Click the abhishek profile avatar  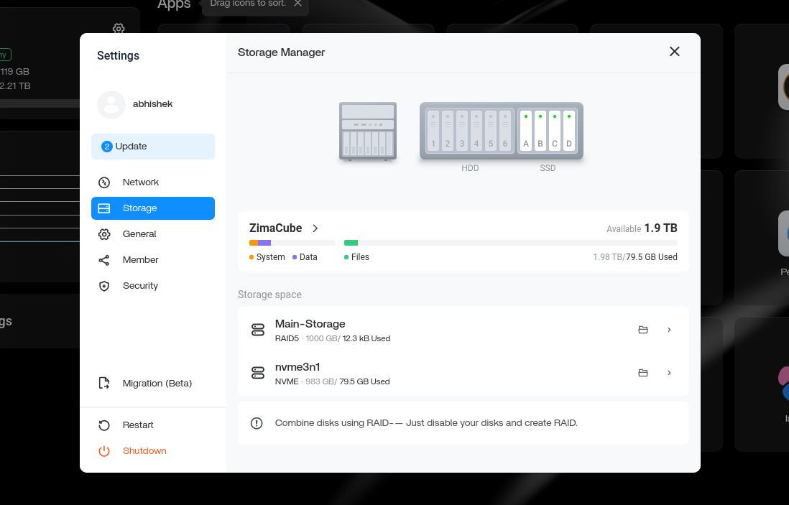(111, 104)
